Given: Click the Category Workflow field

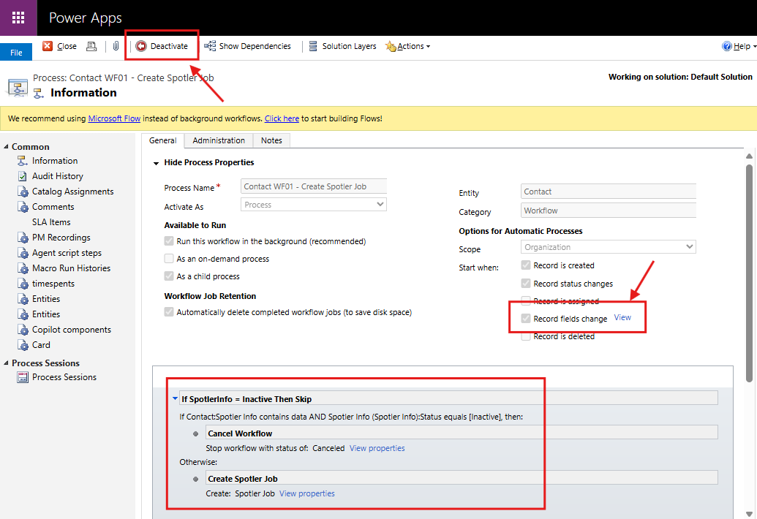Looking at the screenshot, I should (x=609, y=211).
